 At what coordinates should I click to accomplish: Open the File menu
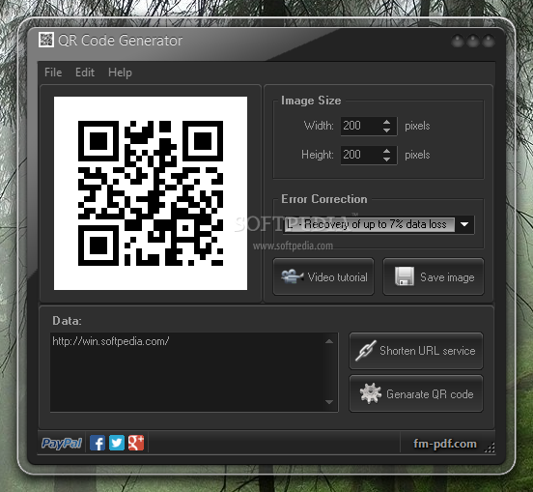pos(53,72)
